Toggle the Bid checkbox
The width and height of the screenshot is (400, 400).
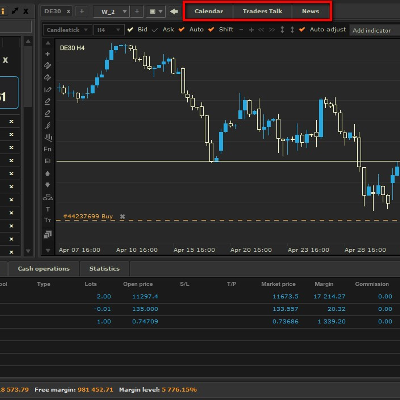(130, 30)
